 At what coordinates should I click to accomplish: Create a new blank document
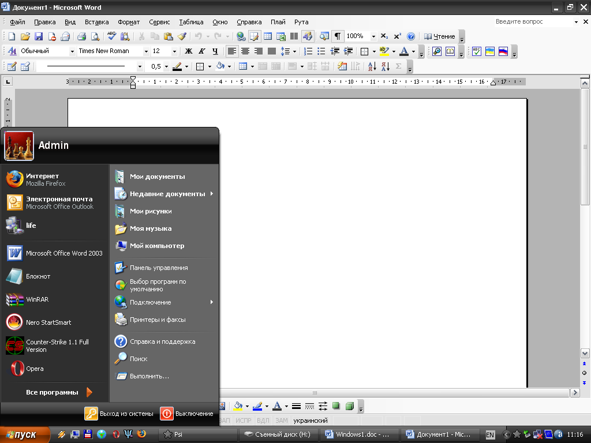pos(12,36)
